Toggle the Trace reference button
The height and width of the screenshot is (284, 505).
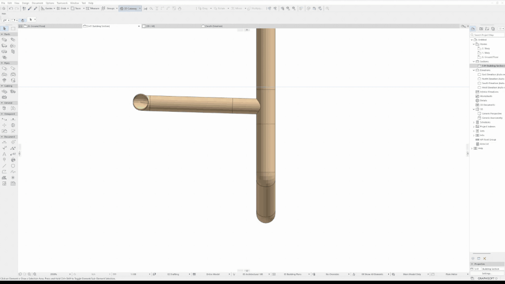pyautogui.click(x=76, y=9)
